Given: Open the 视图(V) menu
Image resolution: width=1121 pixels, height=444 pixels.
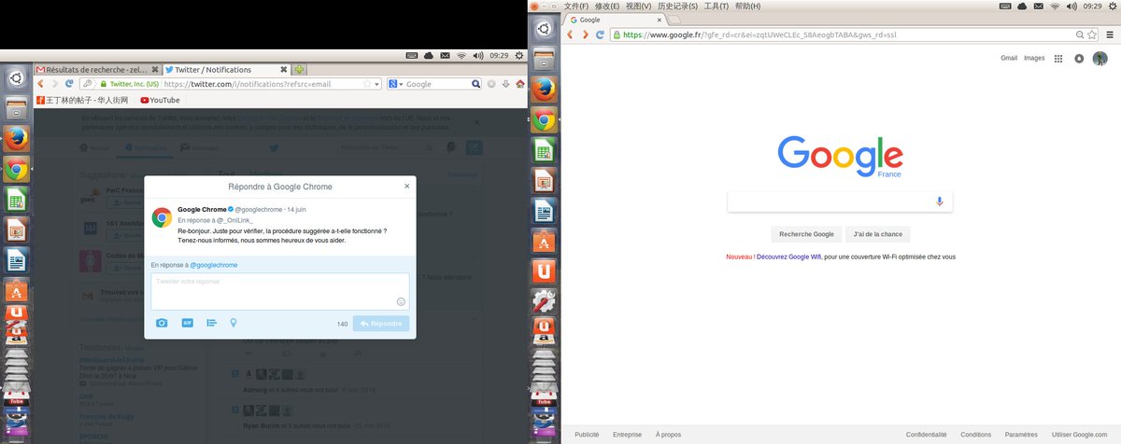Looking at the screenshot, I should click(638, 6).
